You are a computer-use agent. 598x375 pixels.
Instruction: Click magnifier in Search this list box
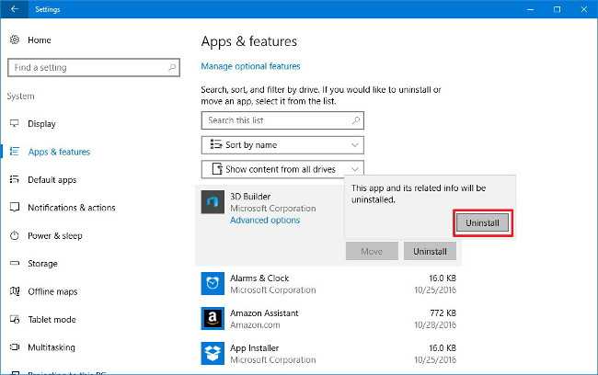[x=356, y=120]
